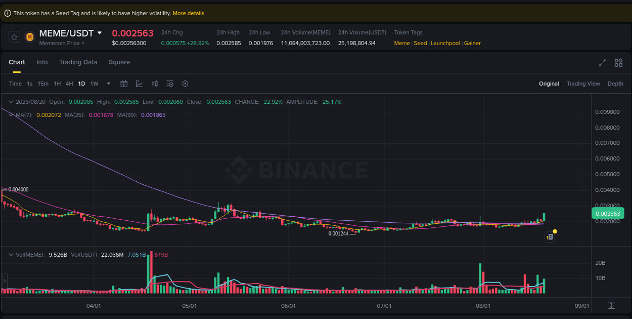
Task: Open the Trading Data tab
Action: pyautogui.click(x=78, y=62)
